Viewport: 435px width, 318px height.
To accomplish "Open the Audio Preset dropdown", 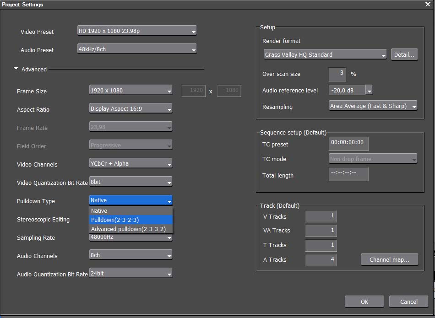I will pyautogui.click(x=137, y=49).
